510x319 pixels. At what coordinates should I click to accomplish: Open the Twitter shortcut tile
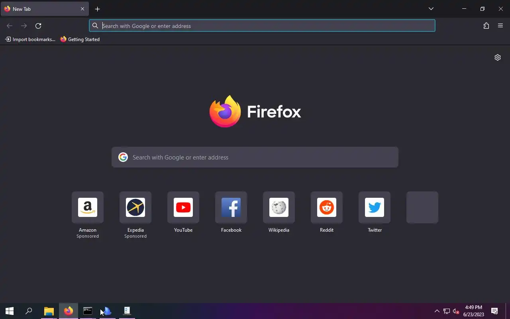point(375,207)
